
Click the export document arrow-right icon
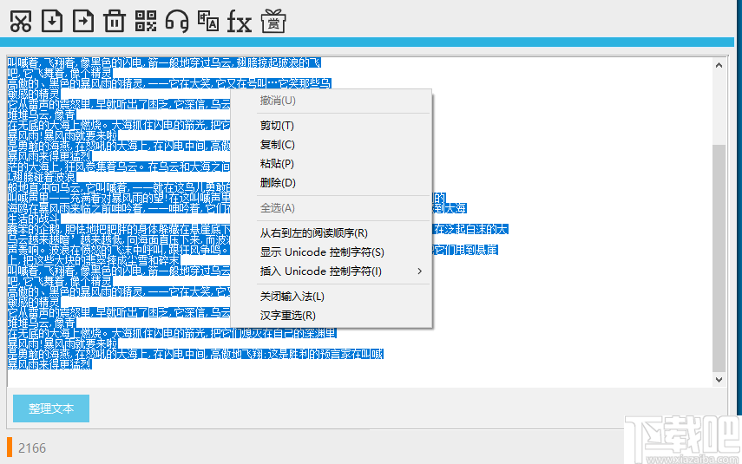[83, 21]
